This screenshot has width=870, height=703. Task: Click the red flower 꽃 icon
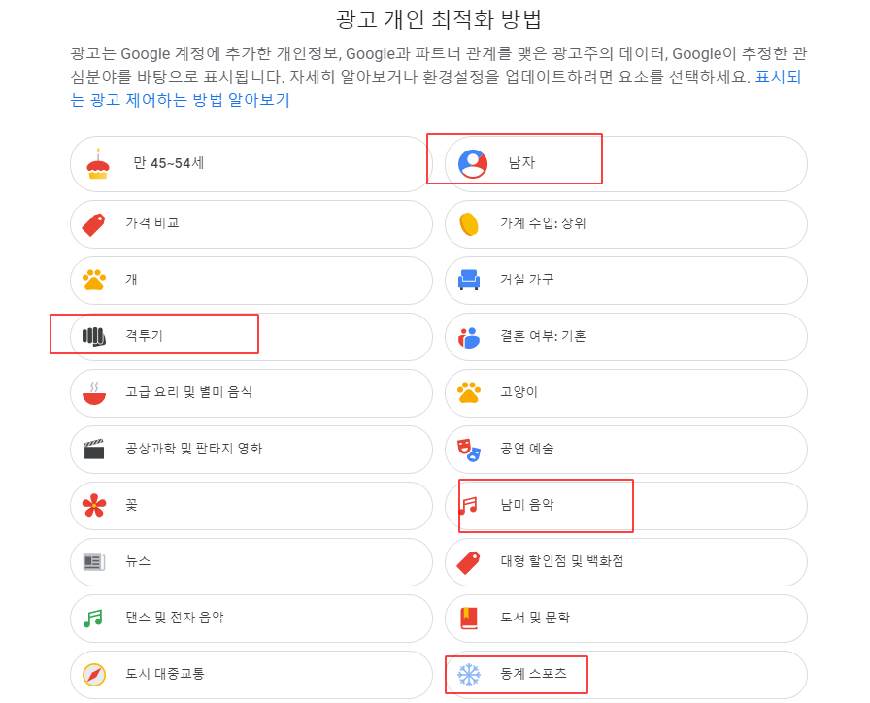(94, 506)
